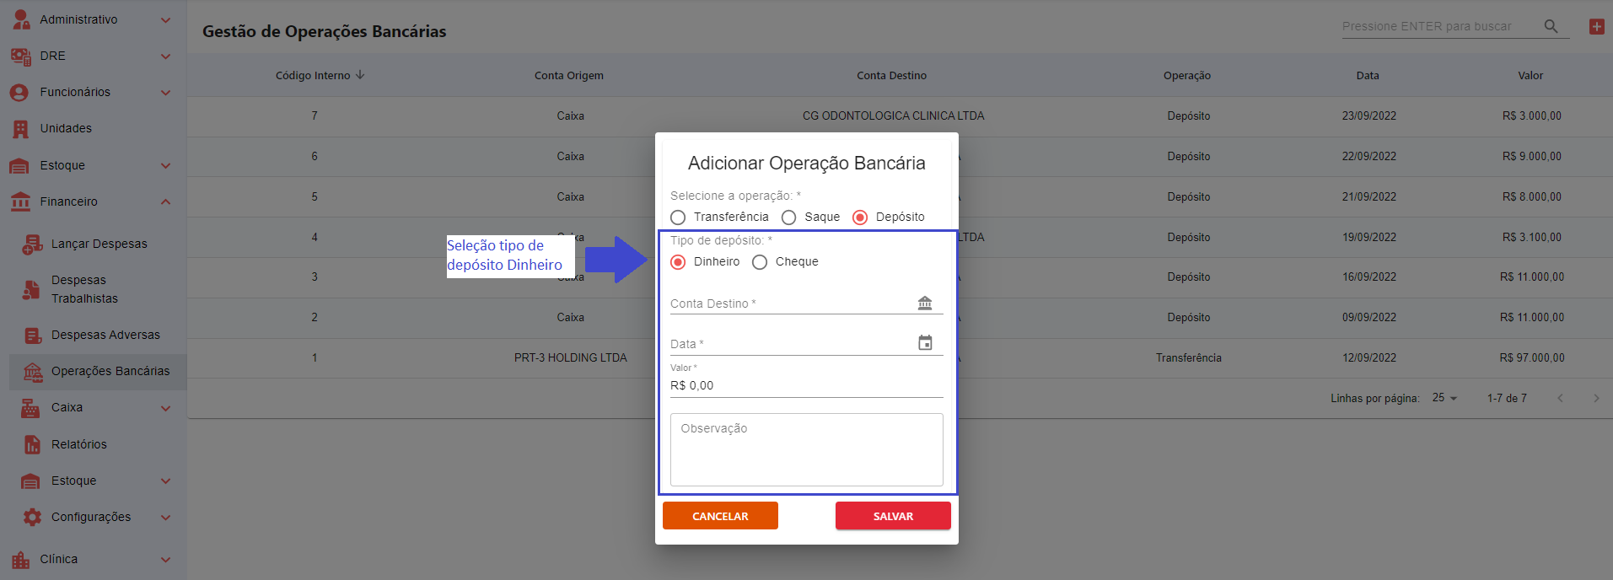The width and height of the screenshot is (1613, 580).
Task: Click the bank icon in Conta Destino field
Action: coord(925,303)
